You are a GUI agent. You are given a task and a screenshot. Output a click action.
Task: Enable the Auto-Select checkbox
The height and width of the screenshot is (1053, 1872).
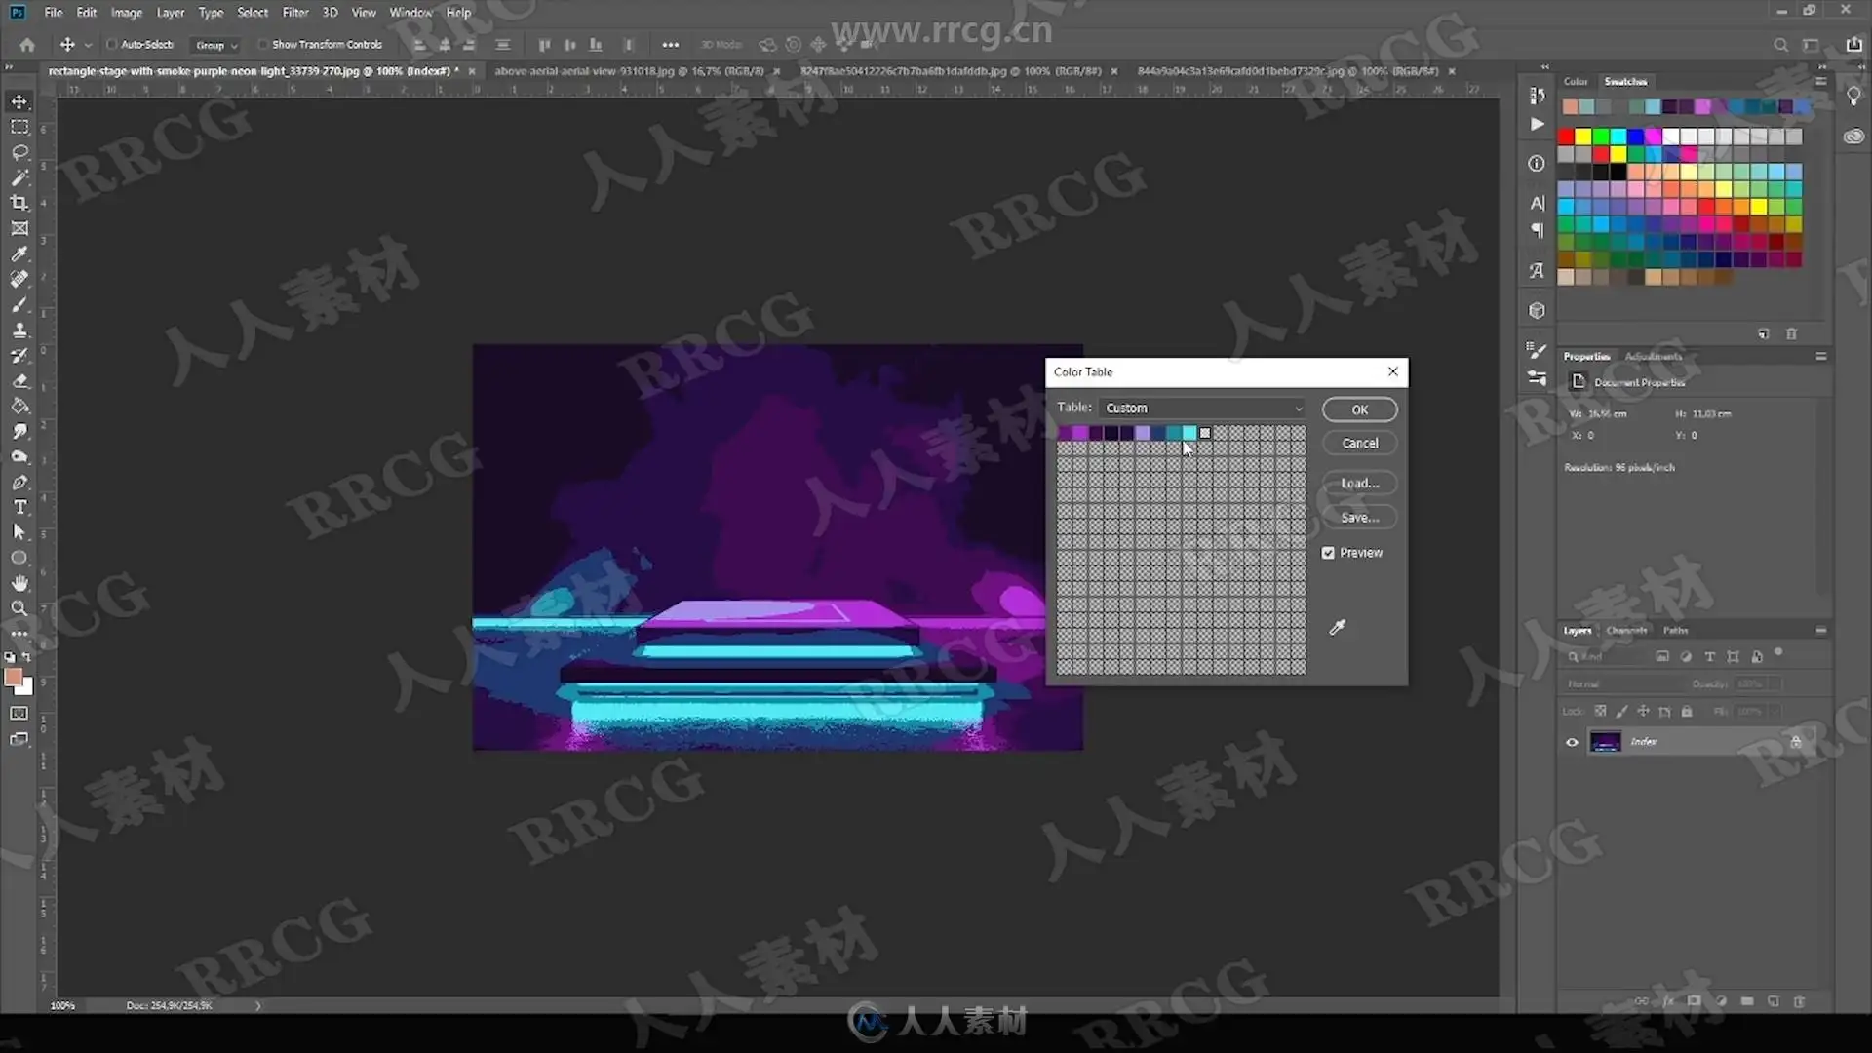[111, 44]
